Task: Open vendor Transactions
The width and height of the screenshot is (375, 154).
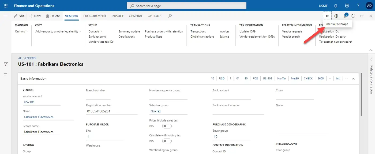Action: pos(198,31)
